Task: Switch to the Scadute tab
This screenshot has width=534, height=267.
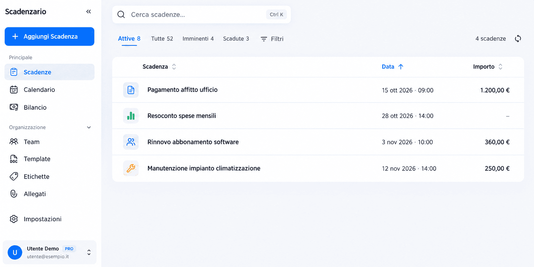Action: tap(236, 39)
